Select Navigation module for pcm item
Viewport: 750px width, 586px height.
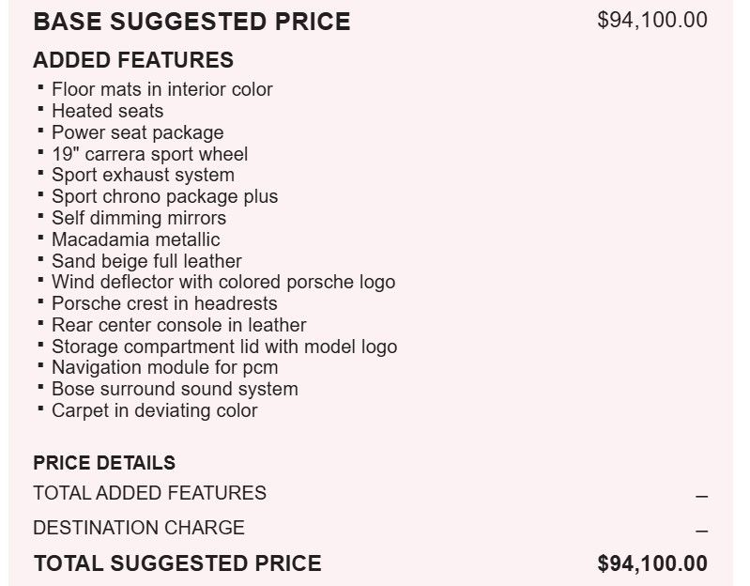pos(164,368)
